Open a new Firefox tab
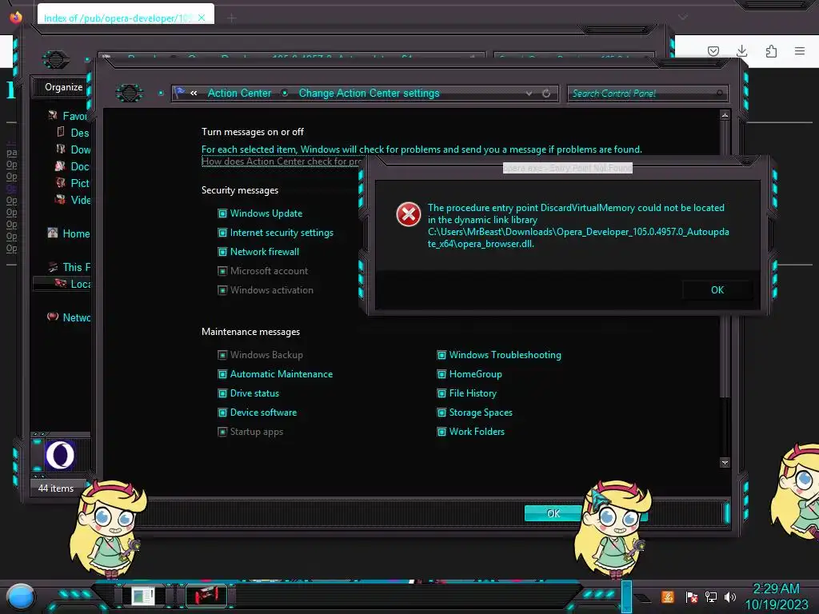The height and width of the screenshot is (614, 819). pyautogui.click(x=232, y=18)
